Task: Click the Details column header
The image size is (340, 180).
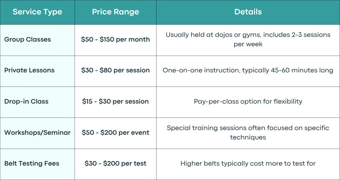Action: (248, 12)
